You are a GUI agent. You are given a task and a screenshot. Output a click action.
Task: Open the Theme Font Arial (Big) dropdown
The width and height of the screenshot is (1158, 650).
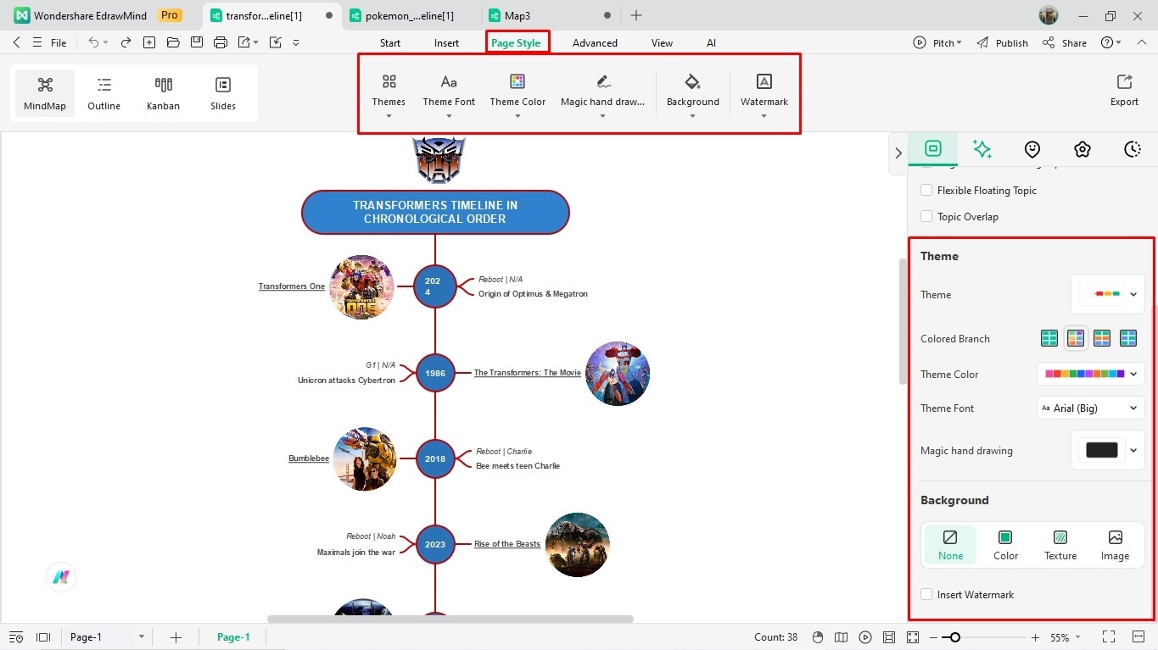pos(1090,408)
